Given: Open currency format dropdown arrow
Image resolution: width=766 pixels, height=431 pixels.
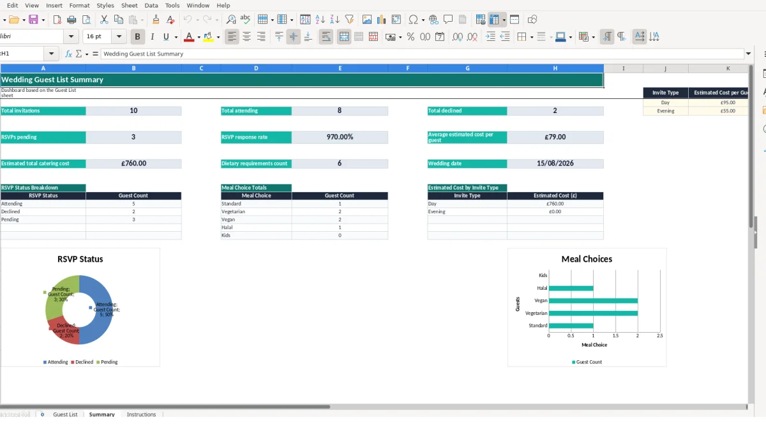Looking at the screenshot, I should [x=400, y=37].
